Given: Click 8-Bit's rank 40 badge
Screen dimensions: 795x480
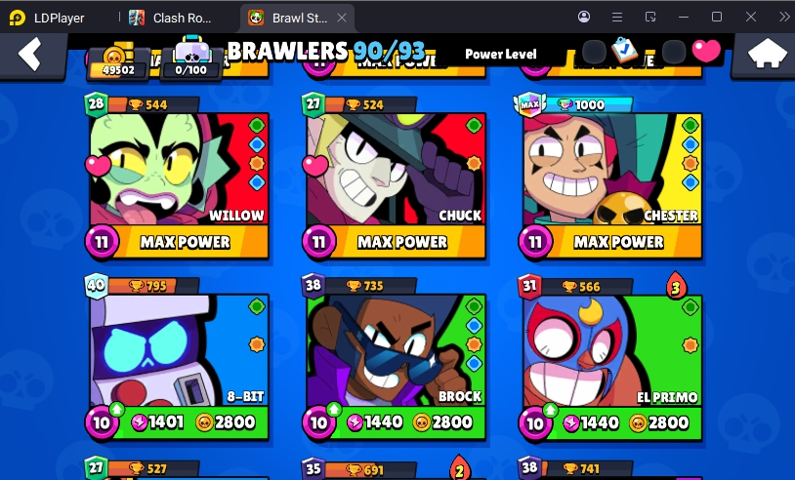Looking at the screenshot, I should coord(96,285).
